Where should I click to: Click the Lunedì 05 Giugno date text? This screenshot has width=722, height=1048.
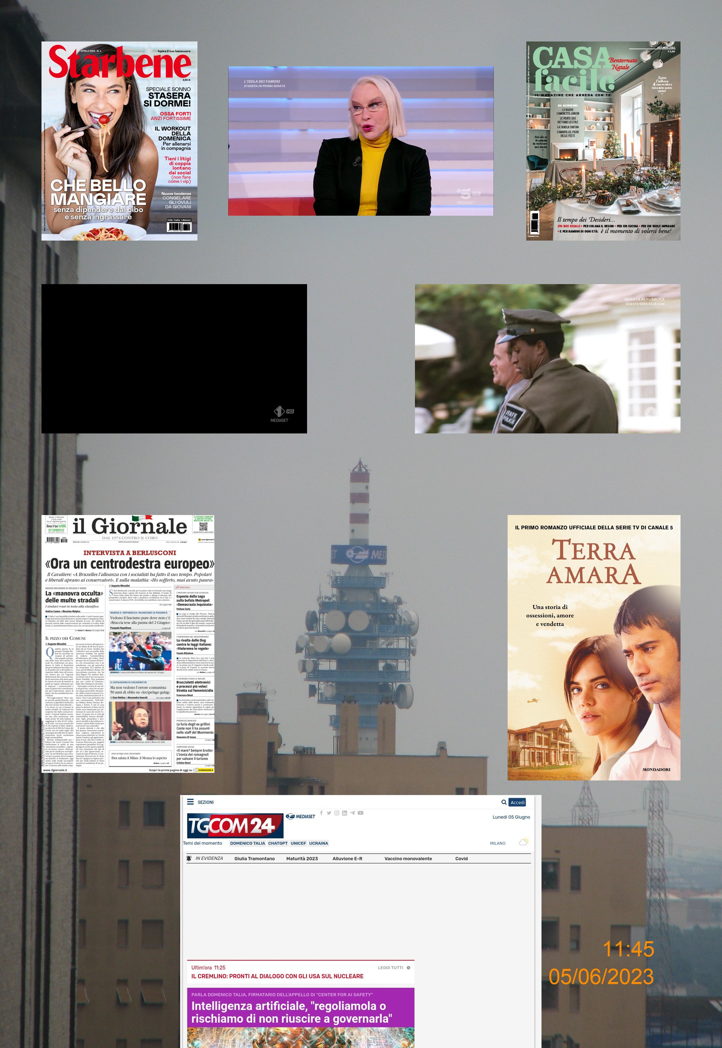(x=511, y=817)
